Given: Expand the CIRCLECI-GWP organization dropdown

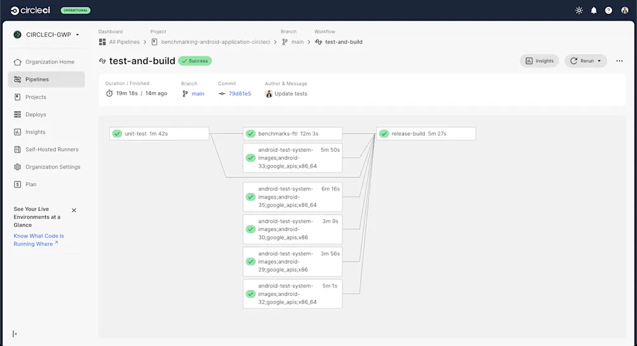Looking at the screenshot, I should point(77,35).
